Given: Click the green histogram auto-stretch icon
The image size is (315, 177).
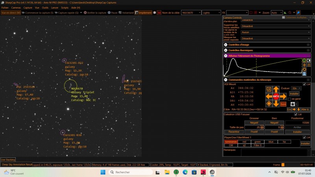Looking at the screenshot, I should (304, 60).
